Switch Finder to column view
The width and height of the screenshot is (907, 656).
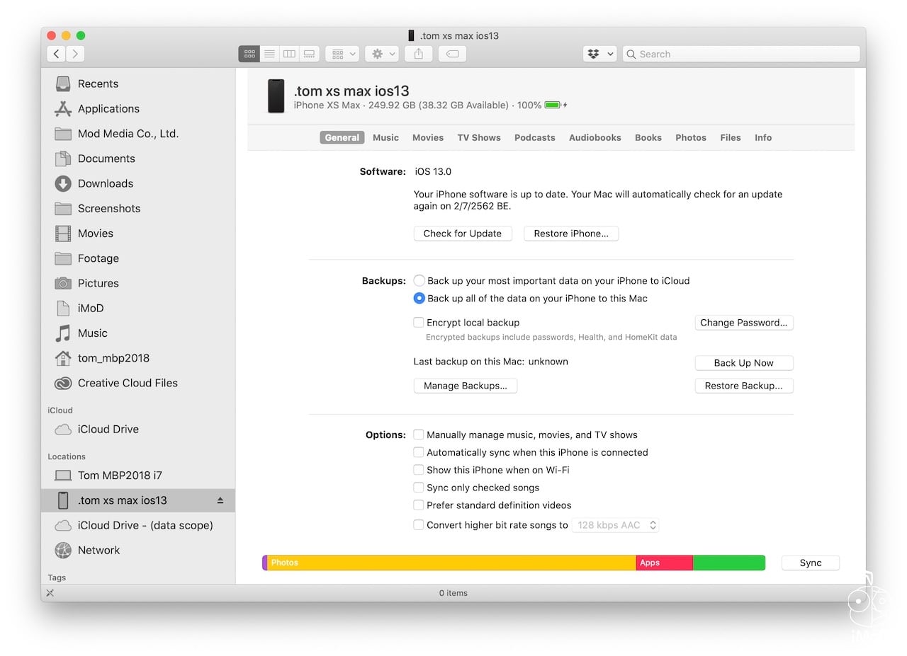pyautogui.click(x=289, y=54)
